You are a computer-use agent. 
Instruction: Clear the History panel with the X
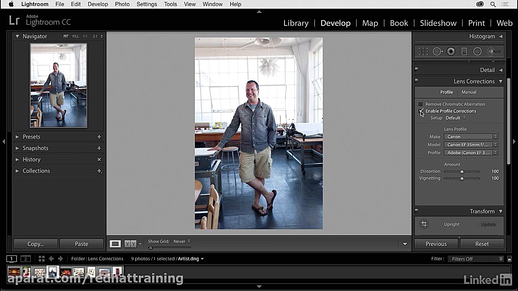99,159
